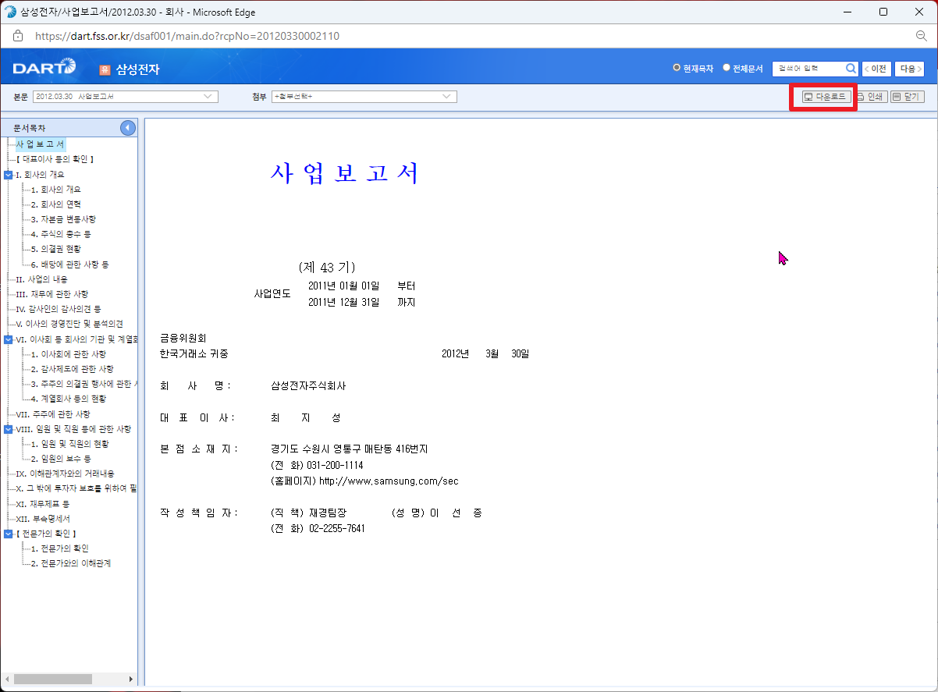
Task: Open VII. 주주에 관한 사항 section
Action: coord(53,414)
